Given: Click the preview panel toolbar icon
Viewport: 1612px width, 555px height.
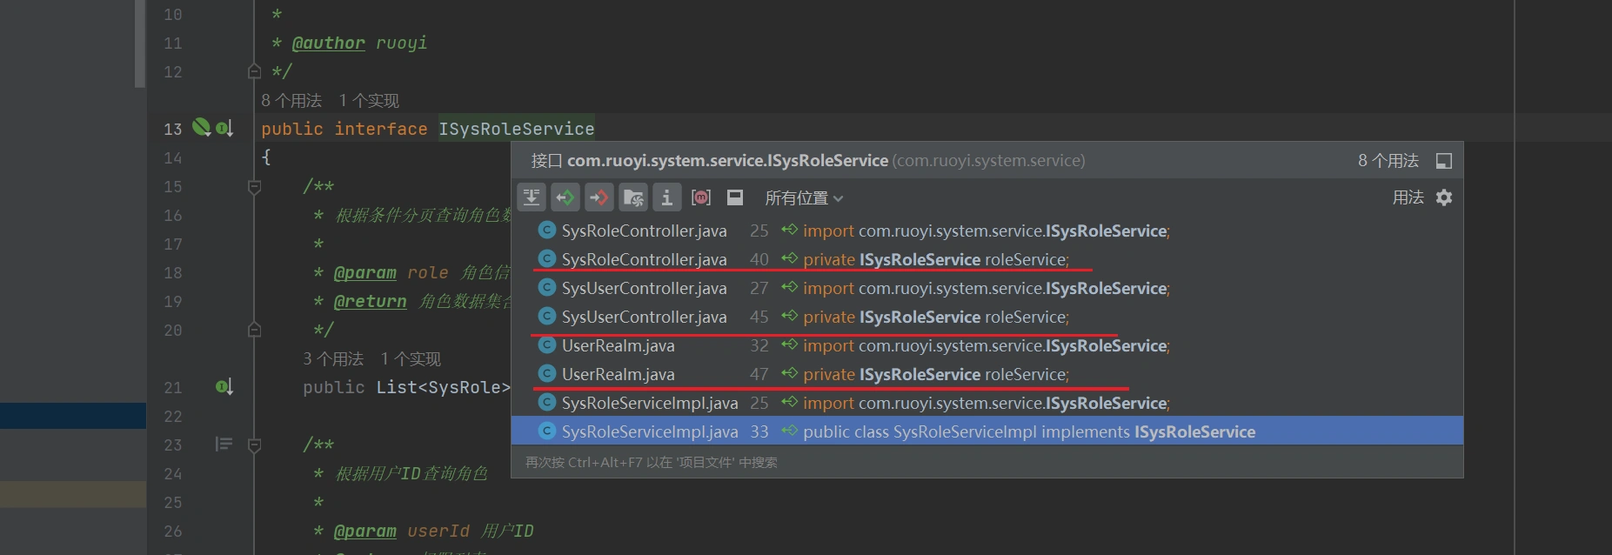Looking at the screenshot, I should click(735, 197).
